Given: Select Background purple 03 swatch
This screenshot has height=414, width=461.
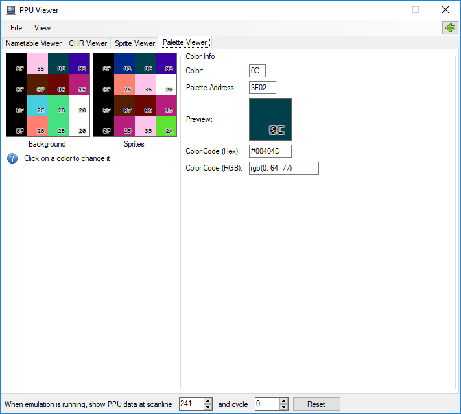Looking at the screenshot, I should (x=79, y=64).
